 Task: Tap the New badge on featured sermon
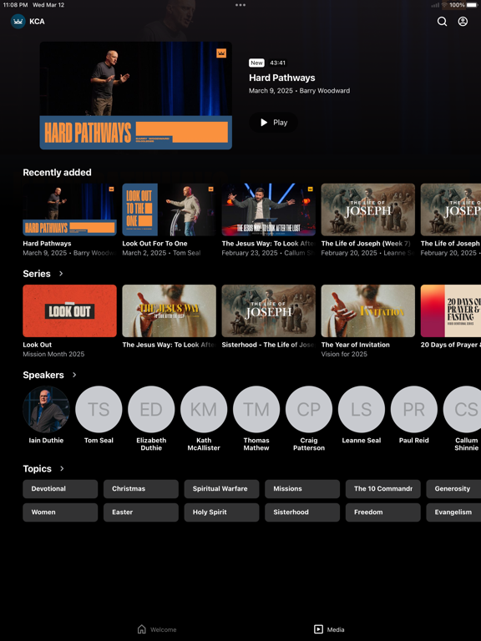click(256, 63)
